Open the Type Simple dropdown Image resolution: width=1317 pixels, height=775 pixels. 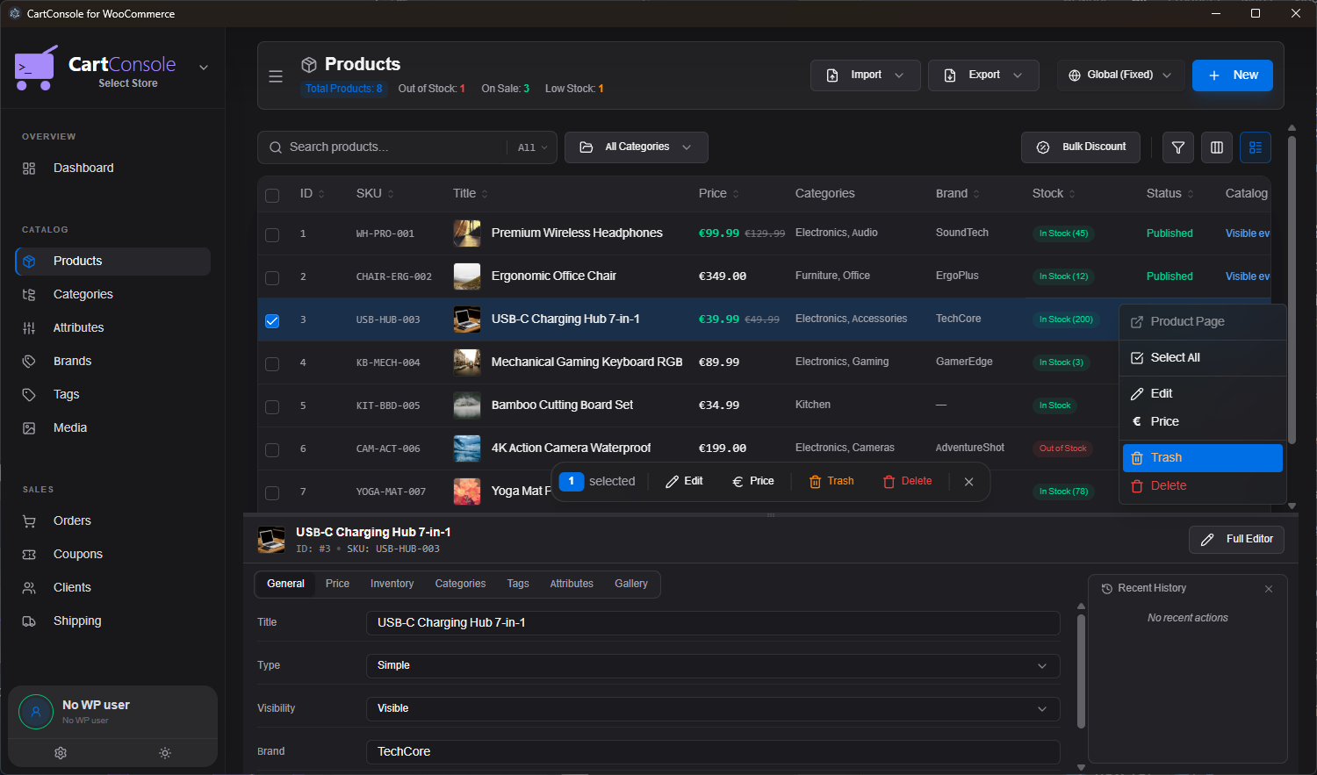(712, 665)
